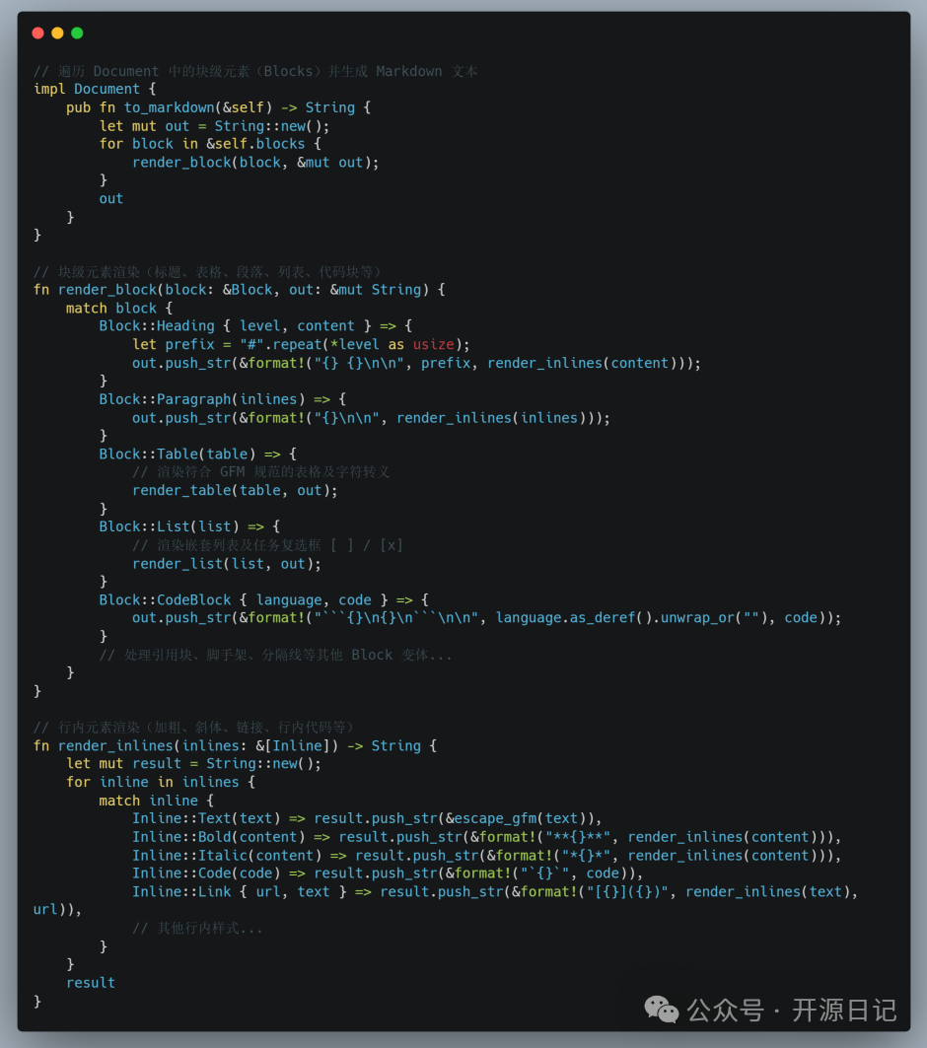Click the line with 'language.as_deref().unwrap_or'
This screenshot has width=927, height=1048.
coord(486,617)
